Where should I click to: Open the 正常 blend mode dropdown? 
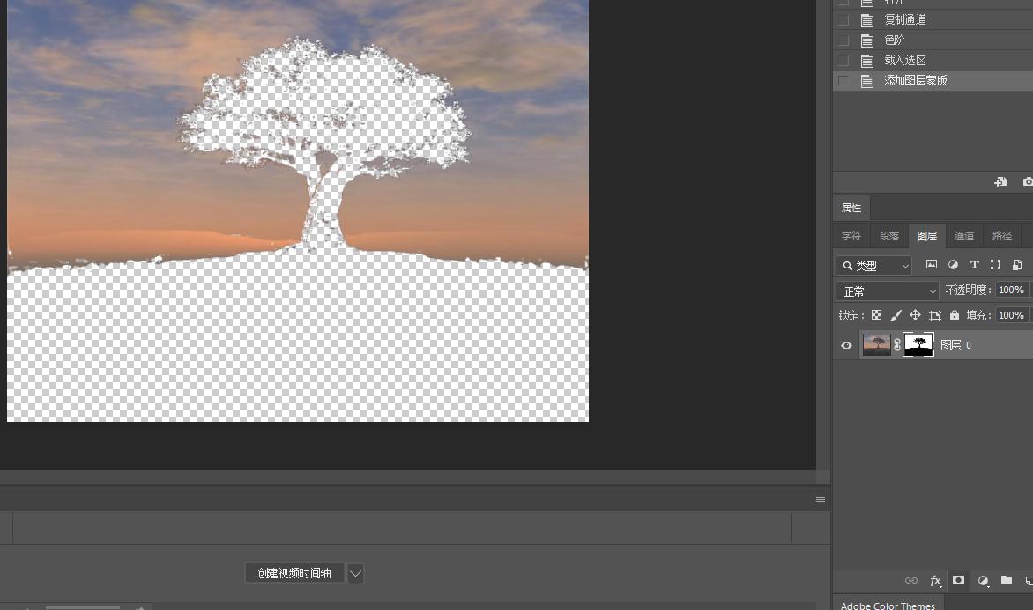[x=888, y=290]
